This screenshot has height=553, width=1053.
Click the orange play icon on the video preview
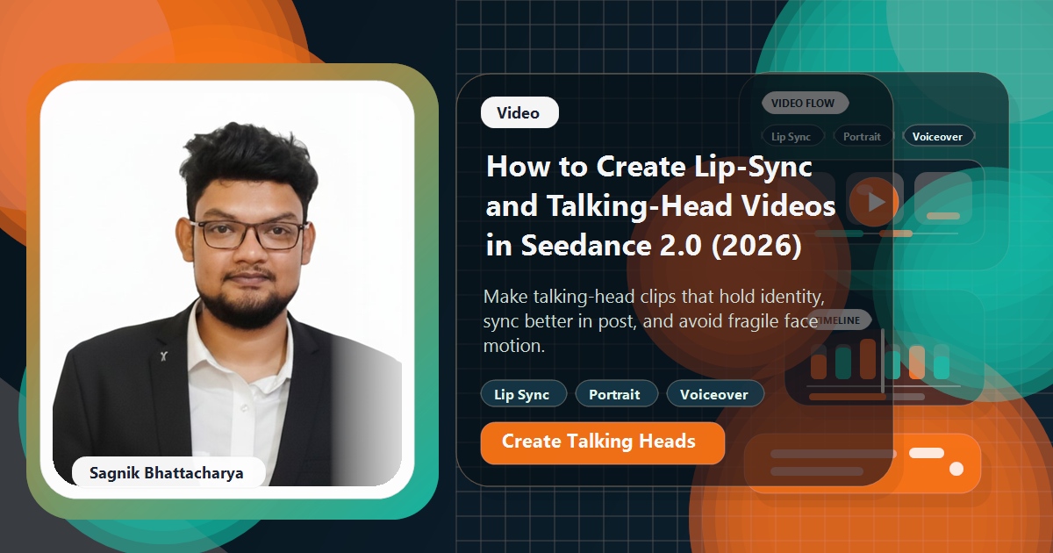875,200
